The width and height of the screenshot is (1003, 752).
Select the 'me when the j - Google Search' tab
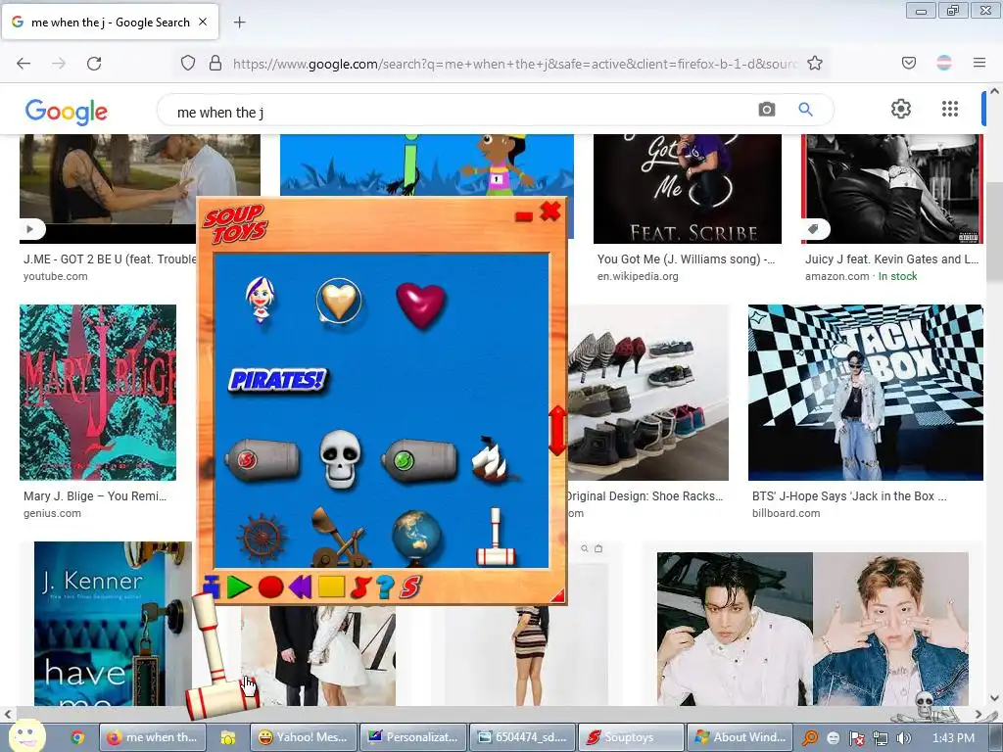[x=111, y=22]
